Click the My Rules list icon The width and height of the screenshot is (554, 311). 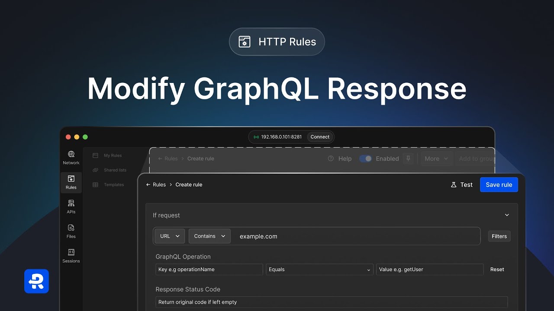point(95,155)
